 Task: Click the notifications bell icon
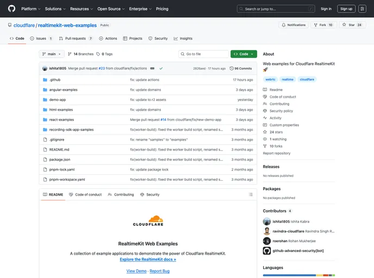(x=283, y=25)
